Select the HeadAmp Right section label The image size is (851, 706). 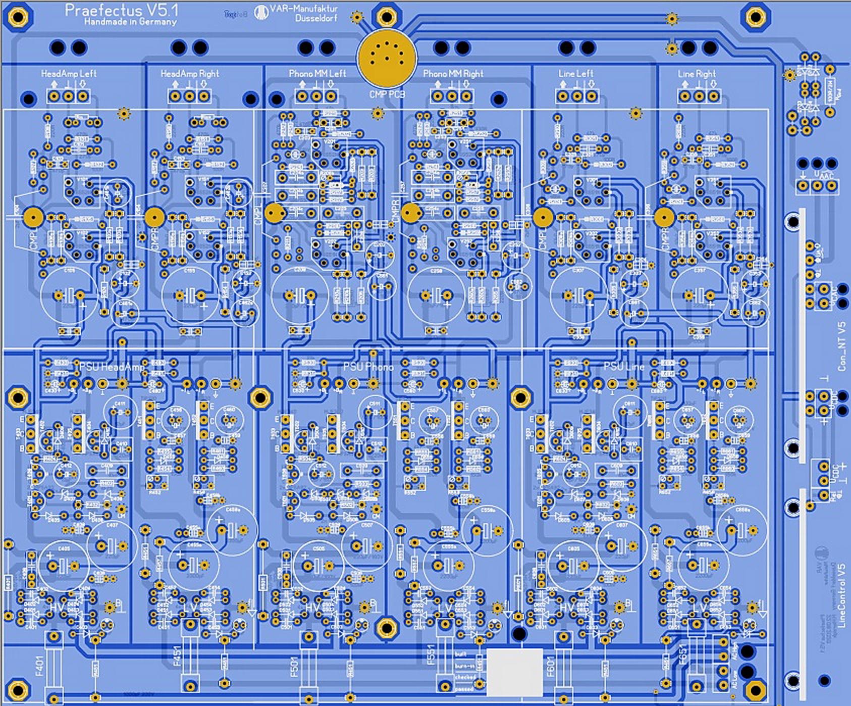pyautogui.click(x=190, y=74)
